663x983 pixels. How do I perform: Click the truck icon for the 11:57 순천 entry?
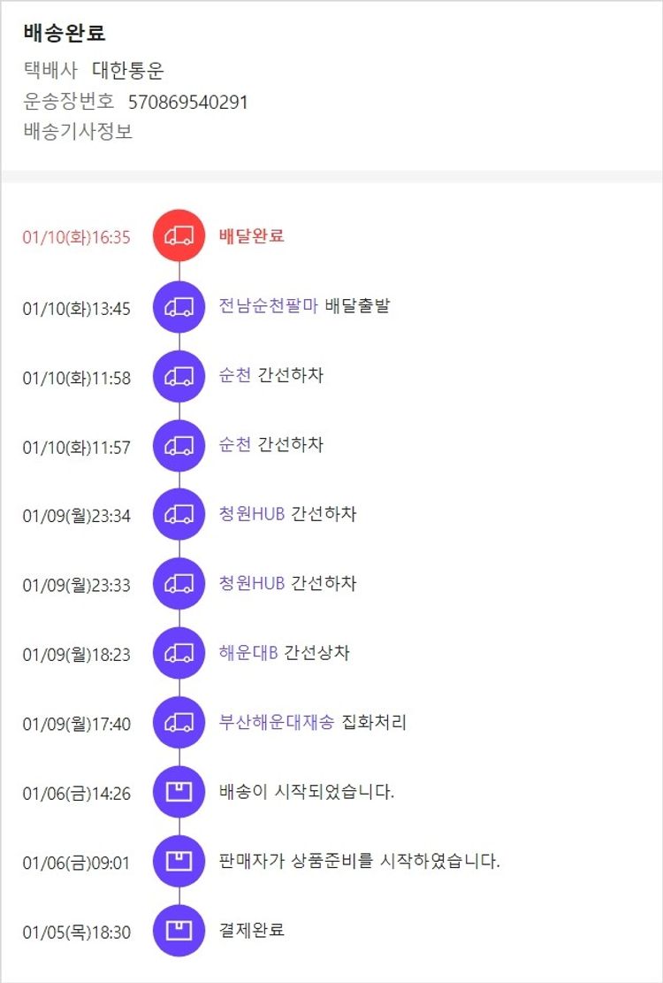pos(179,445)
